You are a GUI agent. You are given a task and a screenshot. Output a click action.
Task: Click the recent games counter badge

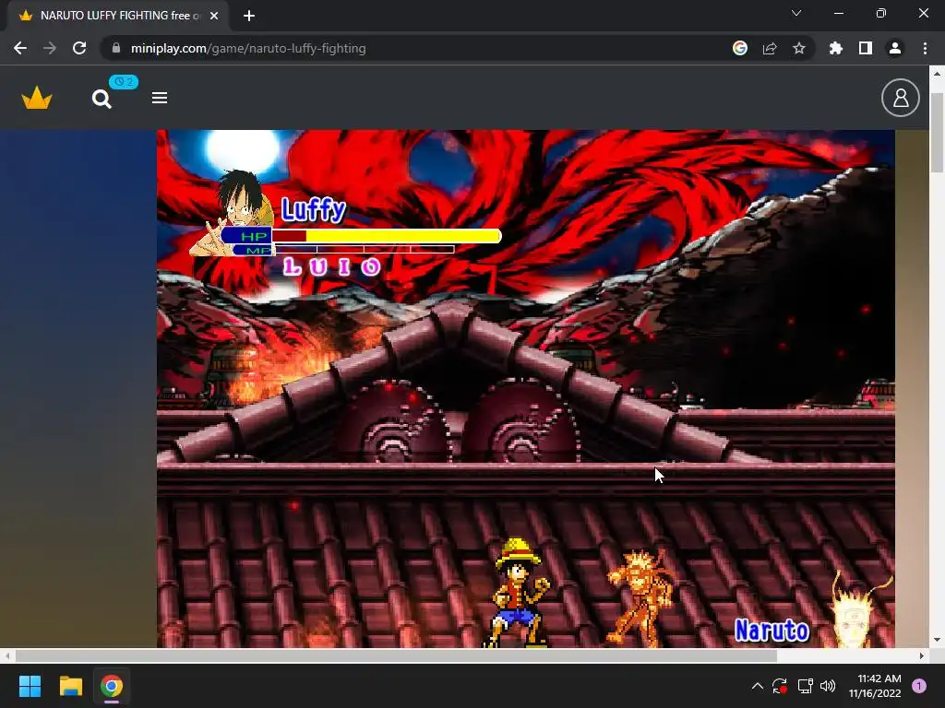pyautogui.click(x=124, y=82)
